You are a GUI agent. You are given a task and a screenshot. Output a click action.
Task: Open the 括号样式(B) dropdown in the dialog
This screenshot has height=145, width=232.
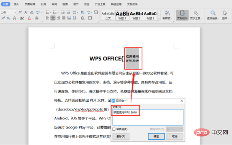click(175, 129)
